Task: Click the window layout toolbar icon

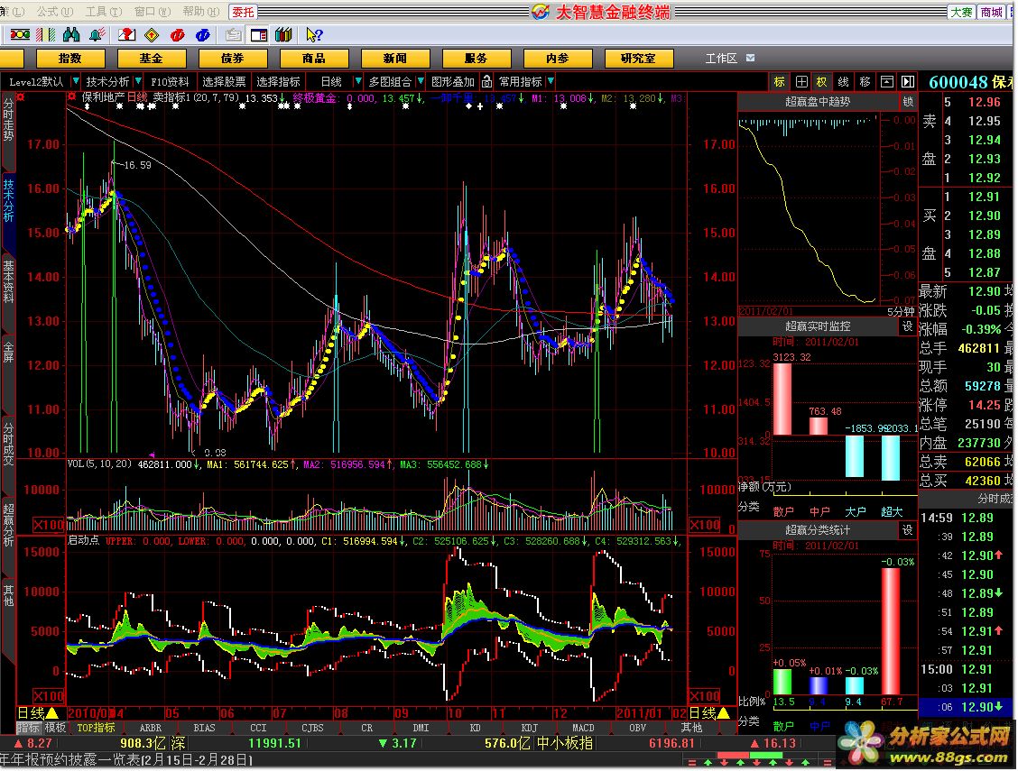Action: [x=258, y=35]
